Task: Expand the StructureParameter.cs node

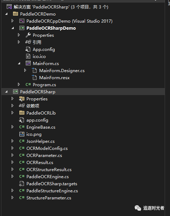Action: 12,198
